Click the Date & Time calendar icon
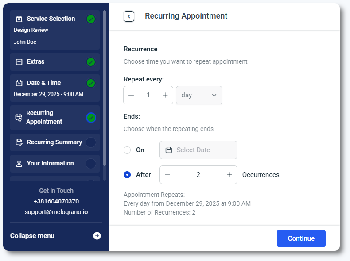The height and width of the screenshot is (261, 350). coord(19,83)
